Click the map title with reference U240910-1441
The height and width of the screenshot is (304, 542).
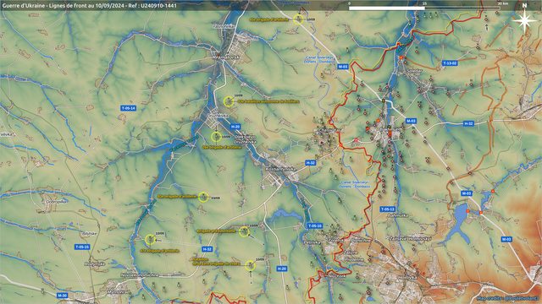click(x=90, y=6)
